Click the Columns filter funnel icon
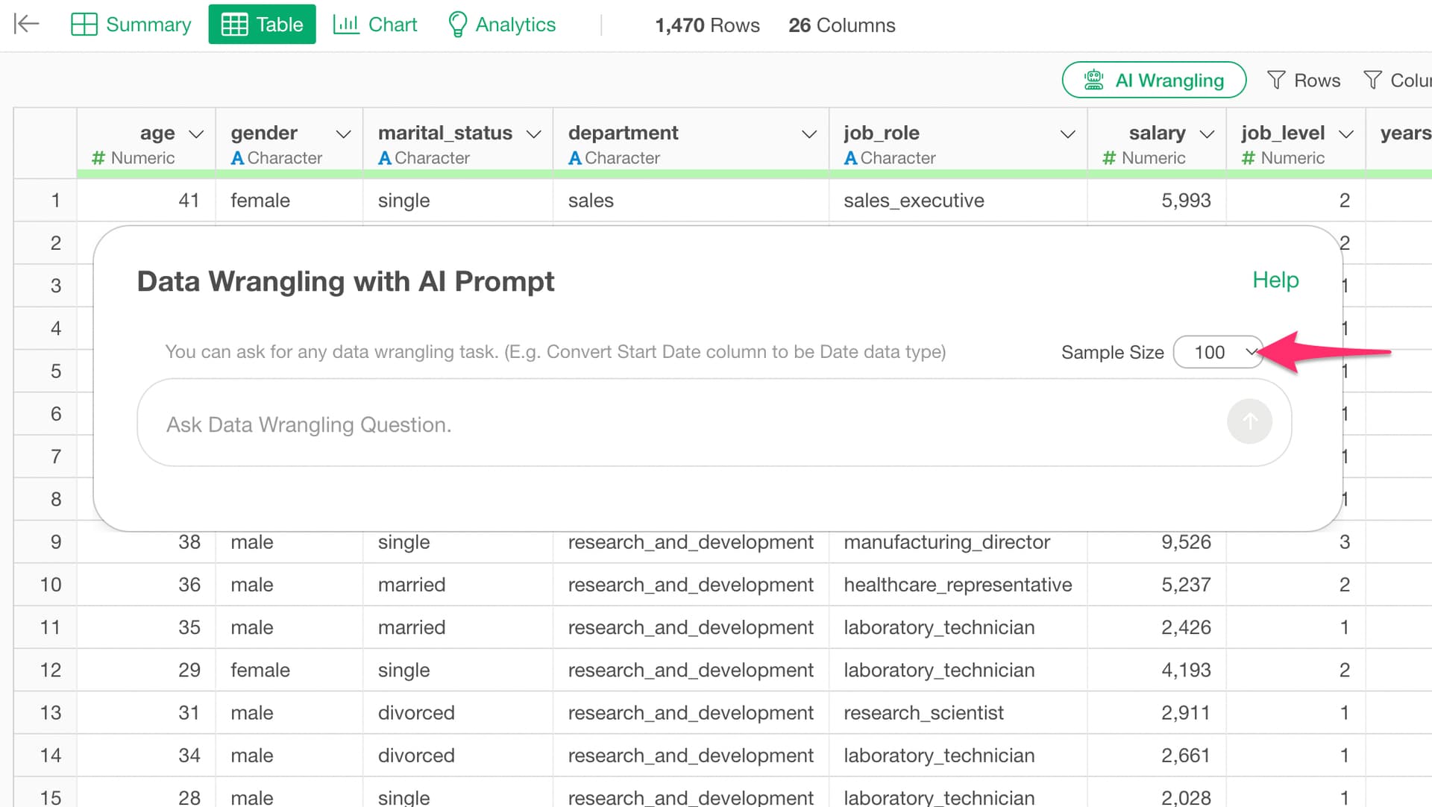This screenshot has width=1432, height=807. point(1372,80)
